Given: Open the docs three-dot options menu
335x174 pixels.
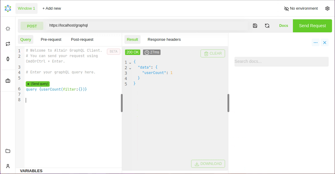Looking at the screenshot, I should [316, 43].
